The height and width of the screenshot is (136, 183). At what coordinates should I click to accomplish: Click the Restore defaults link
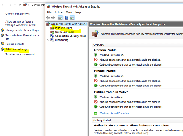pyautogui.click(x=15, y=44)
